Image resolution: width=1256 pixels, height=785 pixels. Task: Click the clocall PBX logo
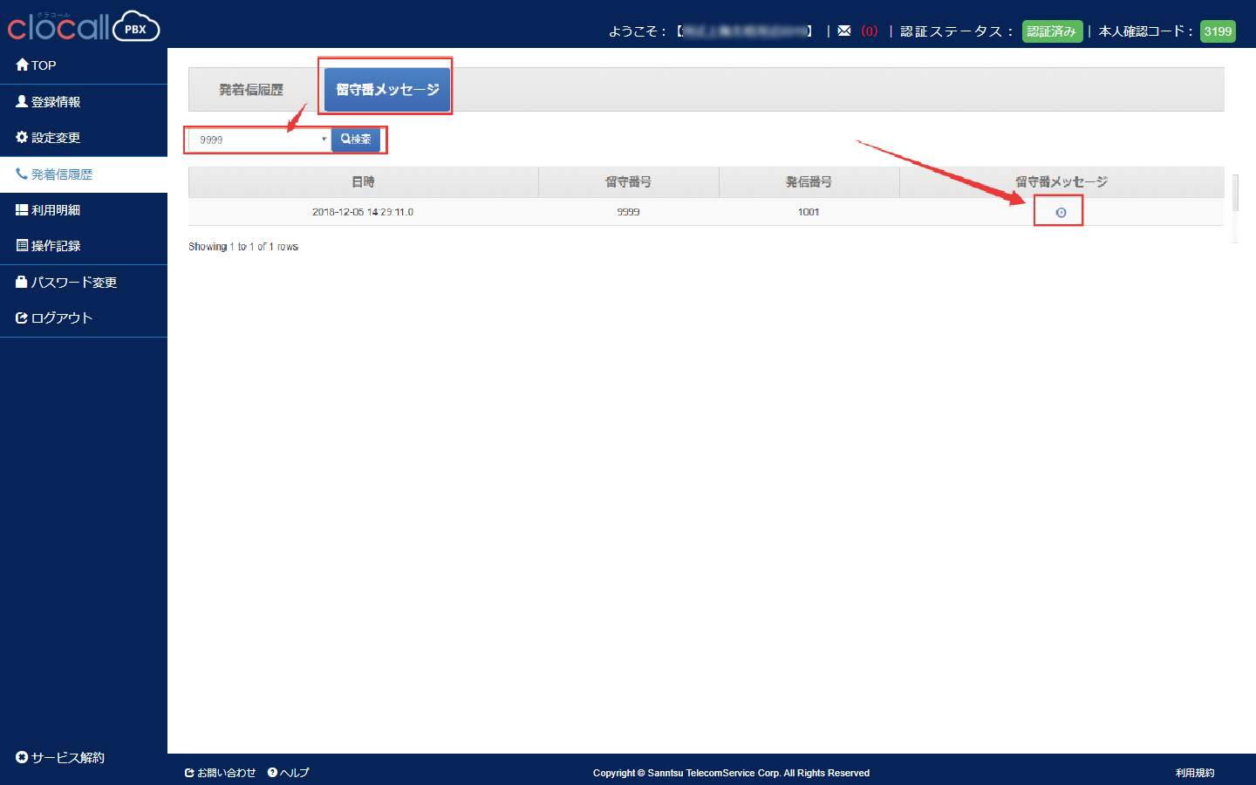[x=84, y=26]
